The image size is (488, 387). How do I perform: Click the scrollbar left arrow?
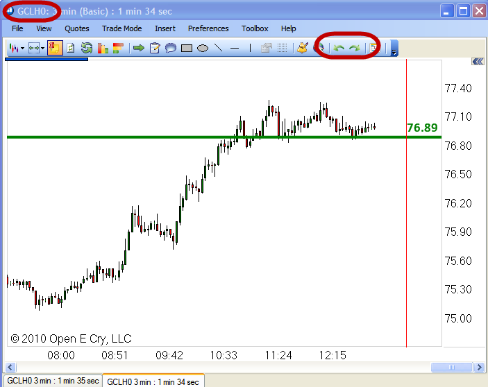tap(10, 368)
